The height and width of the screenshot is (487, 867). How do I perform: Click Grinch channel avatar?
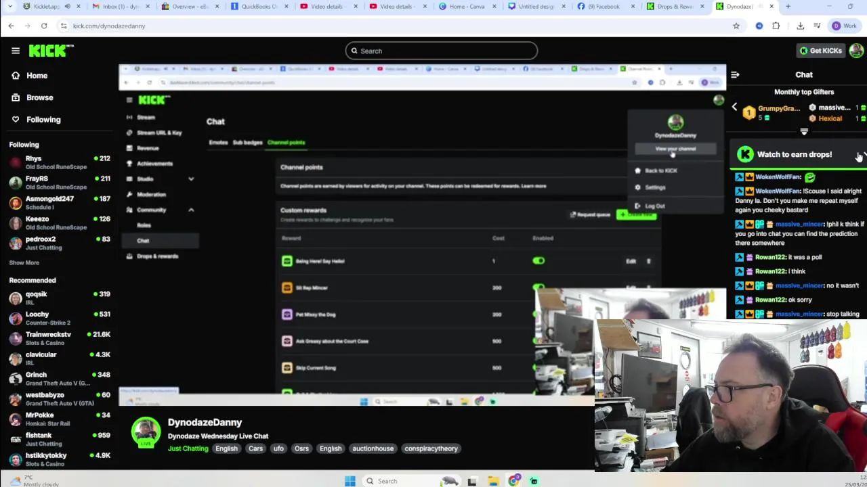pyautogui.click(x=16, y=379)
